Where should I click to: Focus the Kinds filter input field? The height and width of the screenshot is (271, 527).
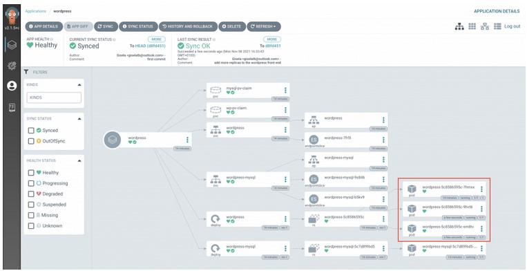pyautogui.click(x=54, y=97)
